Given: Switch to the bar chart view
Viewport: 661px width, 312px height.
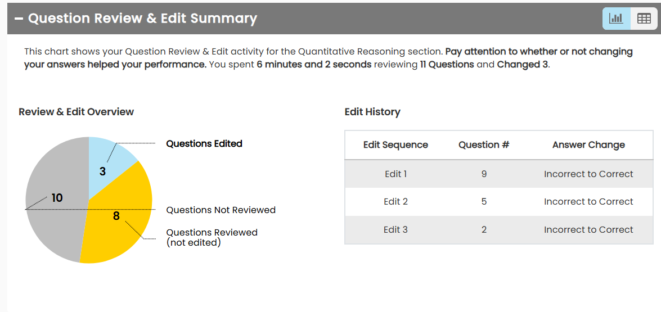Looking at the screenshot, I should click(617, 19).
